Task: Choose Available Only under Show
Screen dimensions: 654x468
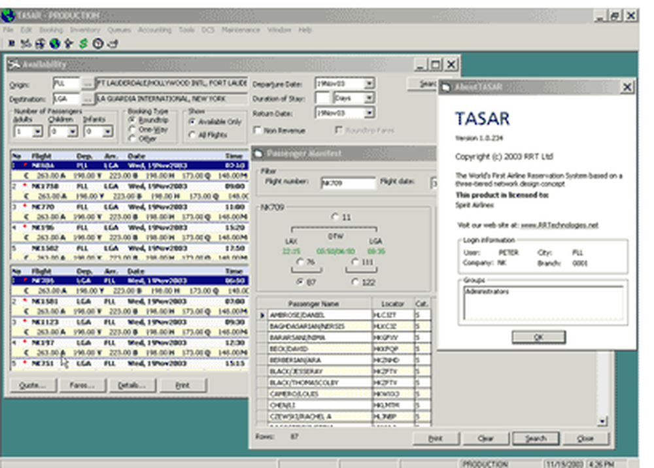Action: point(192,122)
